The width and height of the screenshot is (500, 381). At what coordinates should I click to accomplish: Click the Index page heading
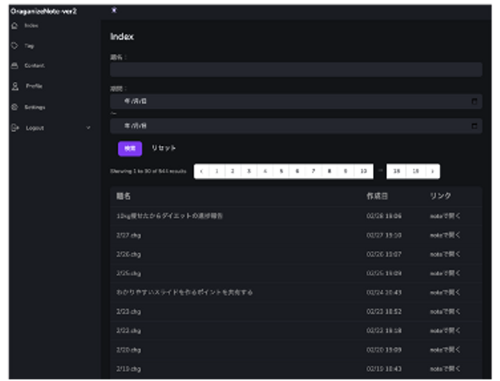[122, 37]
